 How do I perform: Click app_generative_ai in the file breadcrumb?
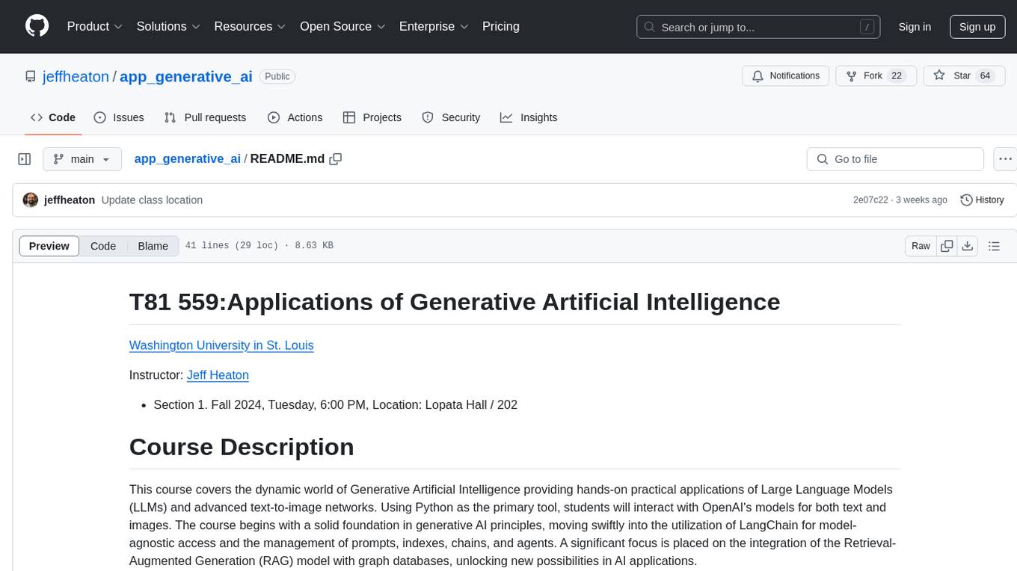click(187, 158)
